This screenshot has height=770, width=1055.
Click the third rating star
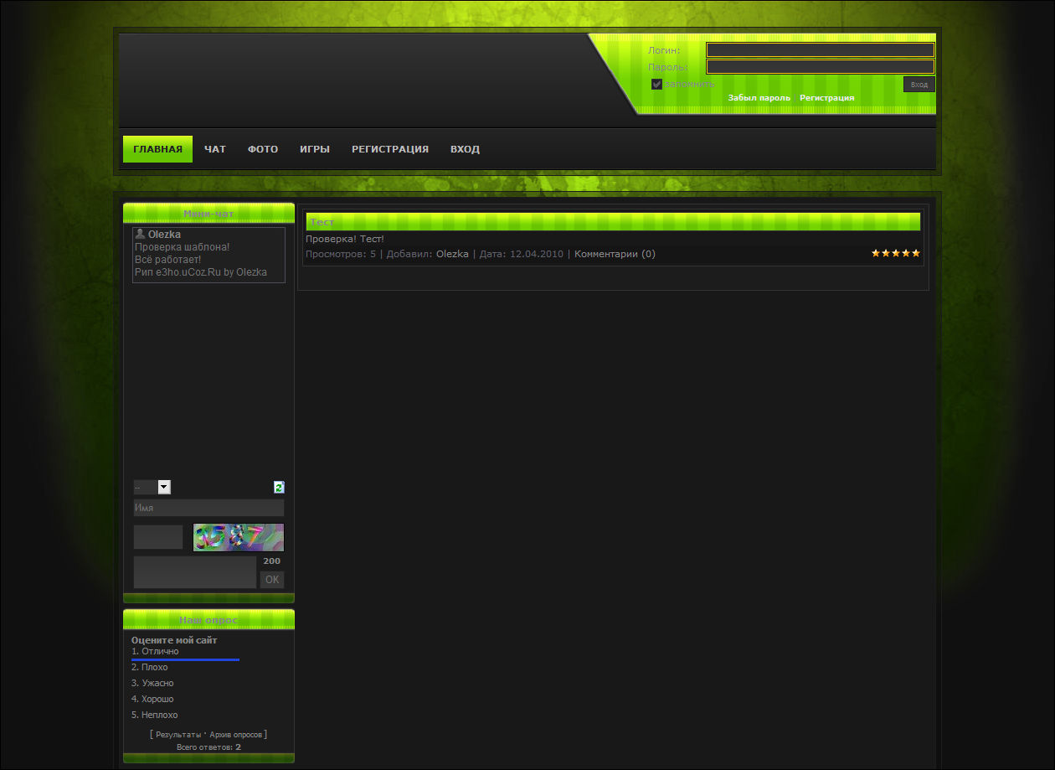(x=896, y=253)
